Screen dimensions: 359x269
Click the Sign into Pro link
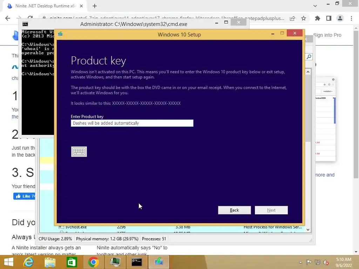coord(327,35)
